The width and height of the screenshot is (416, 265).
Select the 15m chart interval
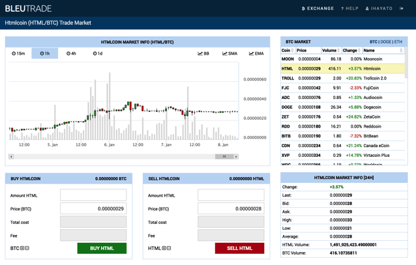pyautogui.click(x=18, y=53)
